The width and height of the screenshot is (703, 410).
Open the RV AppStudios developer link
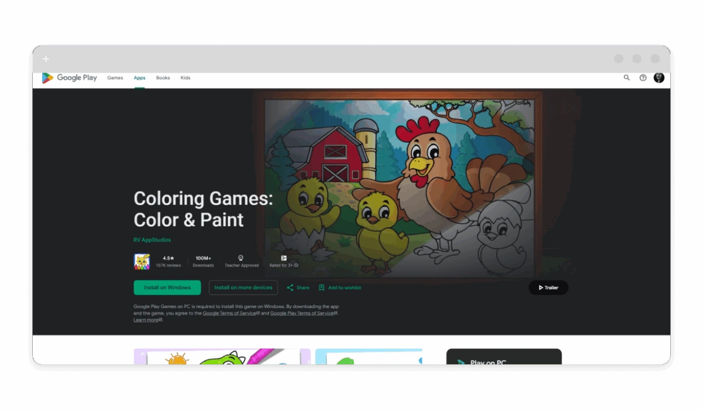(x=152, y=240)
